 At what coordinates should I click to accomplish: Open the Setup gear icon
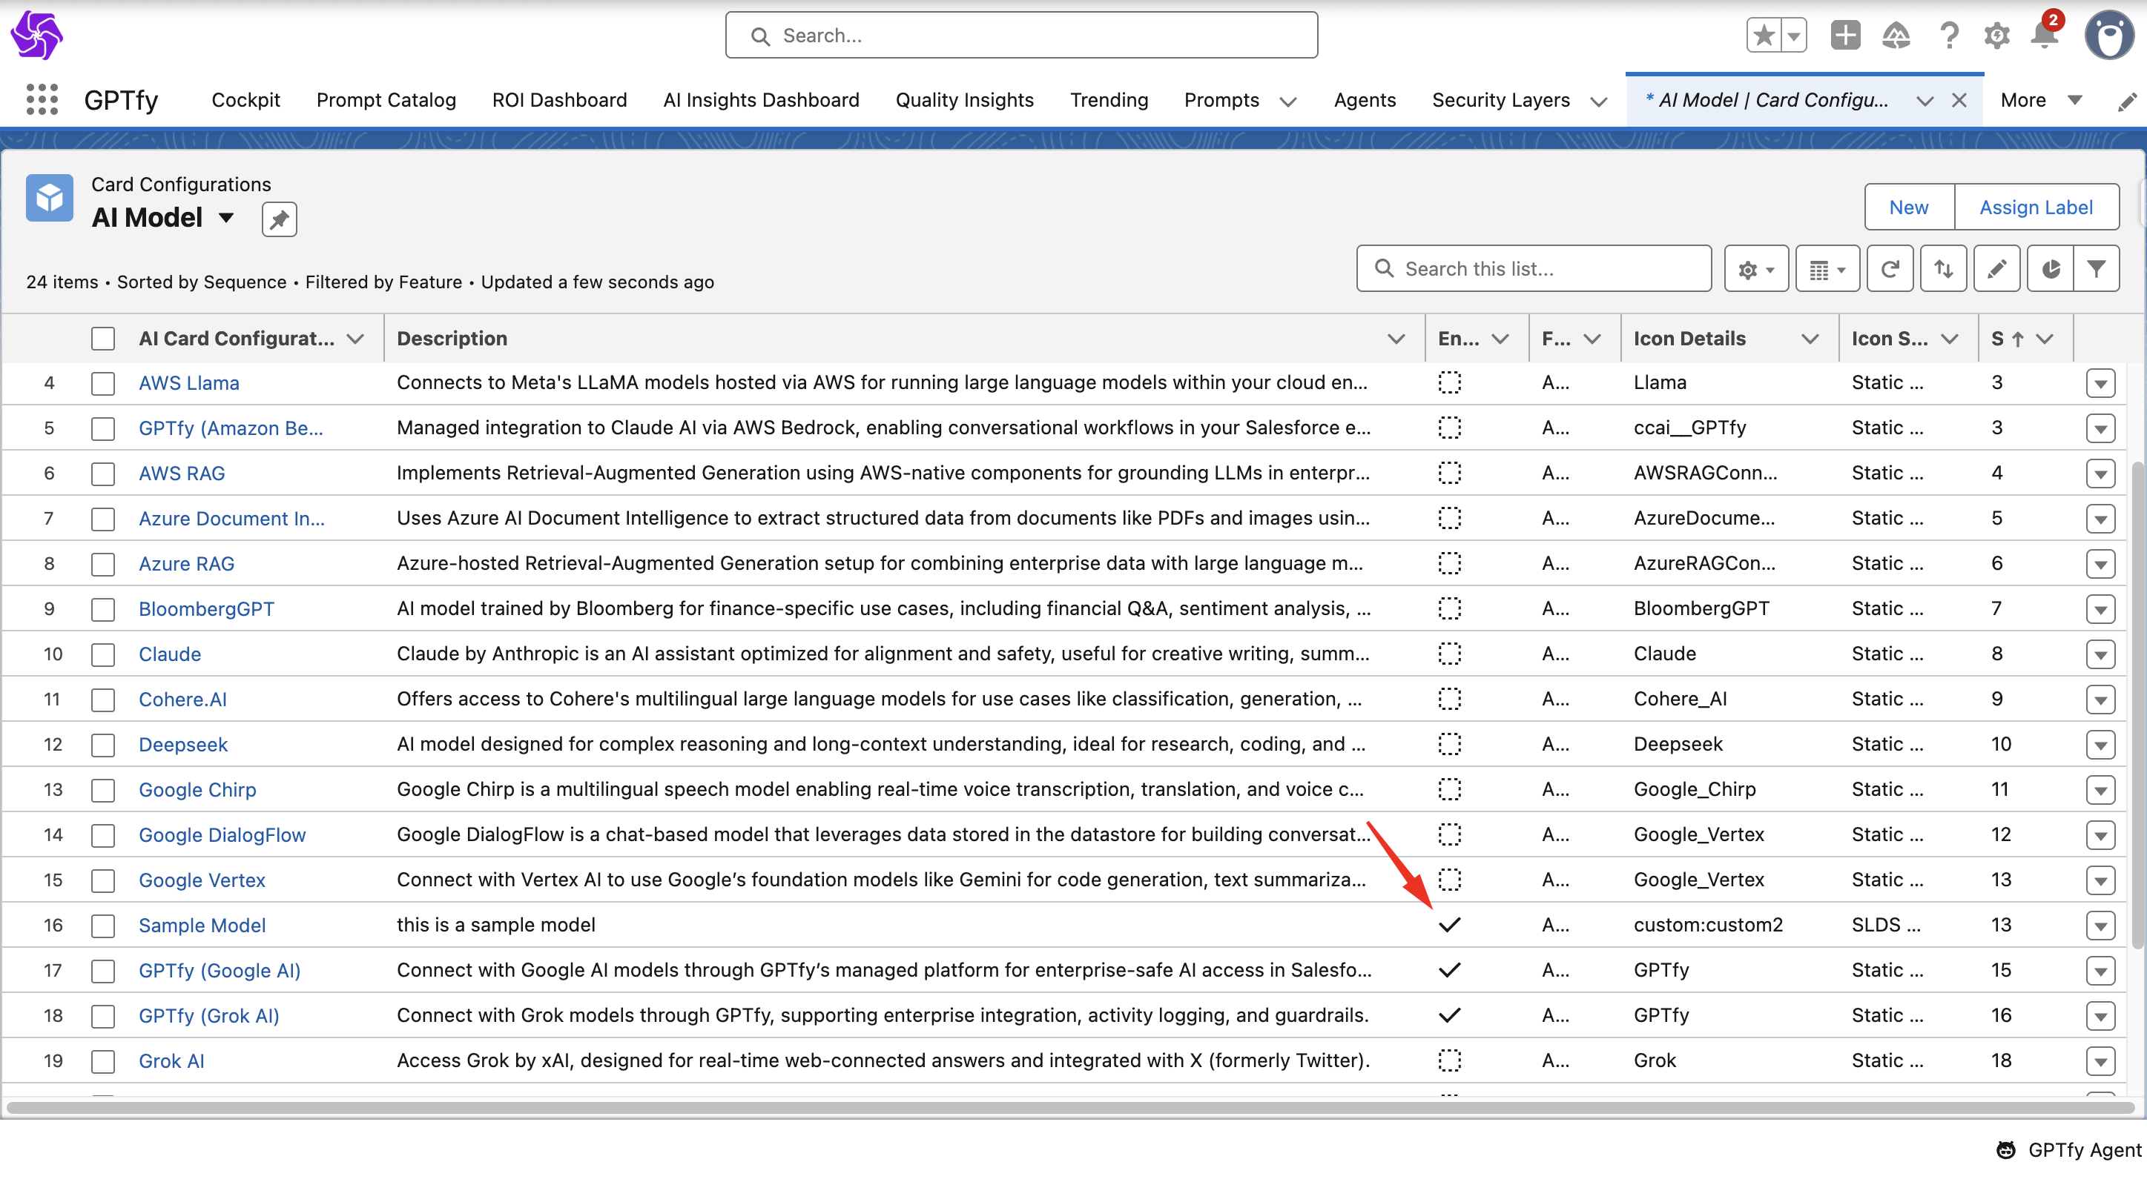(1996, 35)
